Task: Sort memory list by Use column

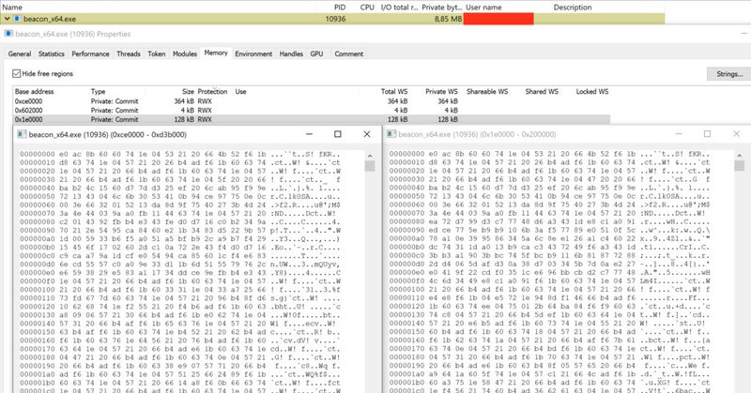Action: pos(240,91)
